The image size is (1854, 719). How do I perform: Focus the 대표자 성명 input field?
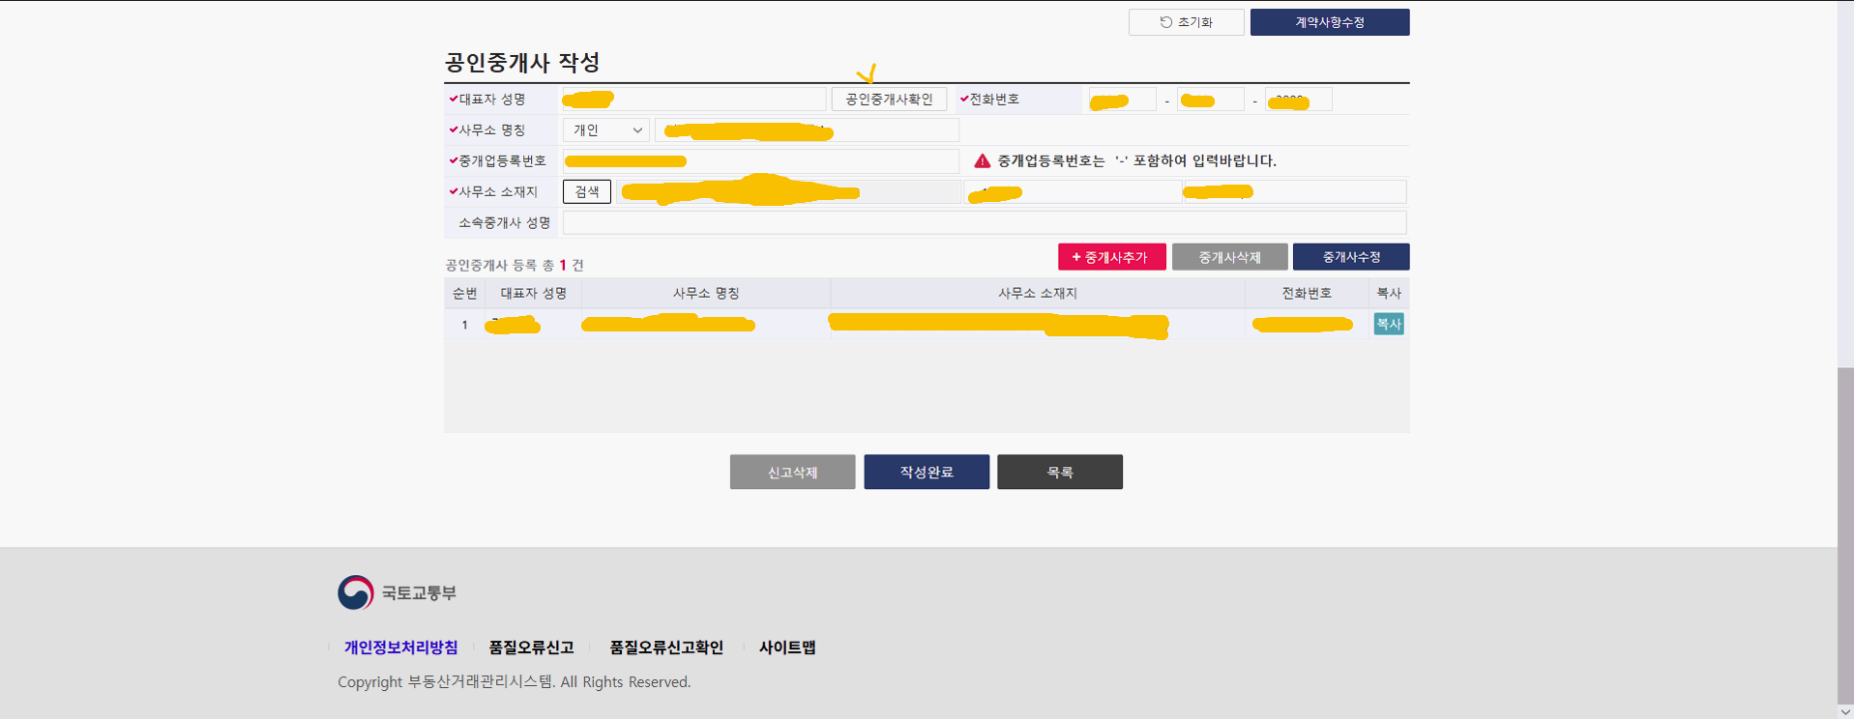[694, 100]
